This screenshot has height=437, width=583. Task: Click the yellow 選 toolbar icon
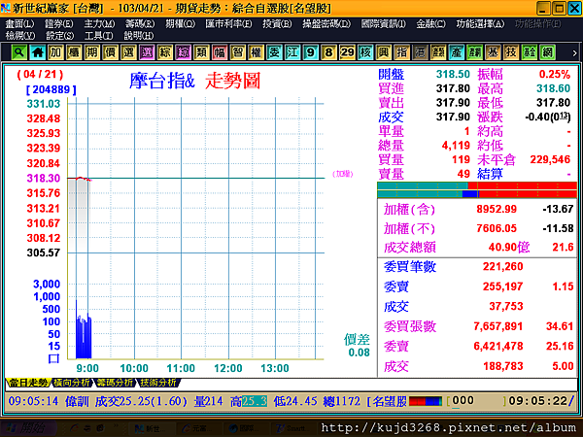(x=128, y=52)
